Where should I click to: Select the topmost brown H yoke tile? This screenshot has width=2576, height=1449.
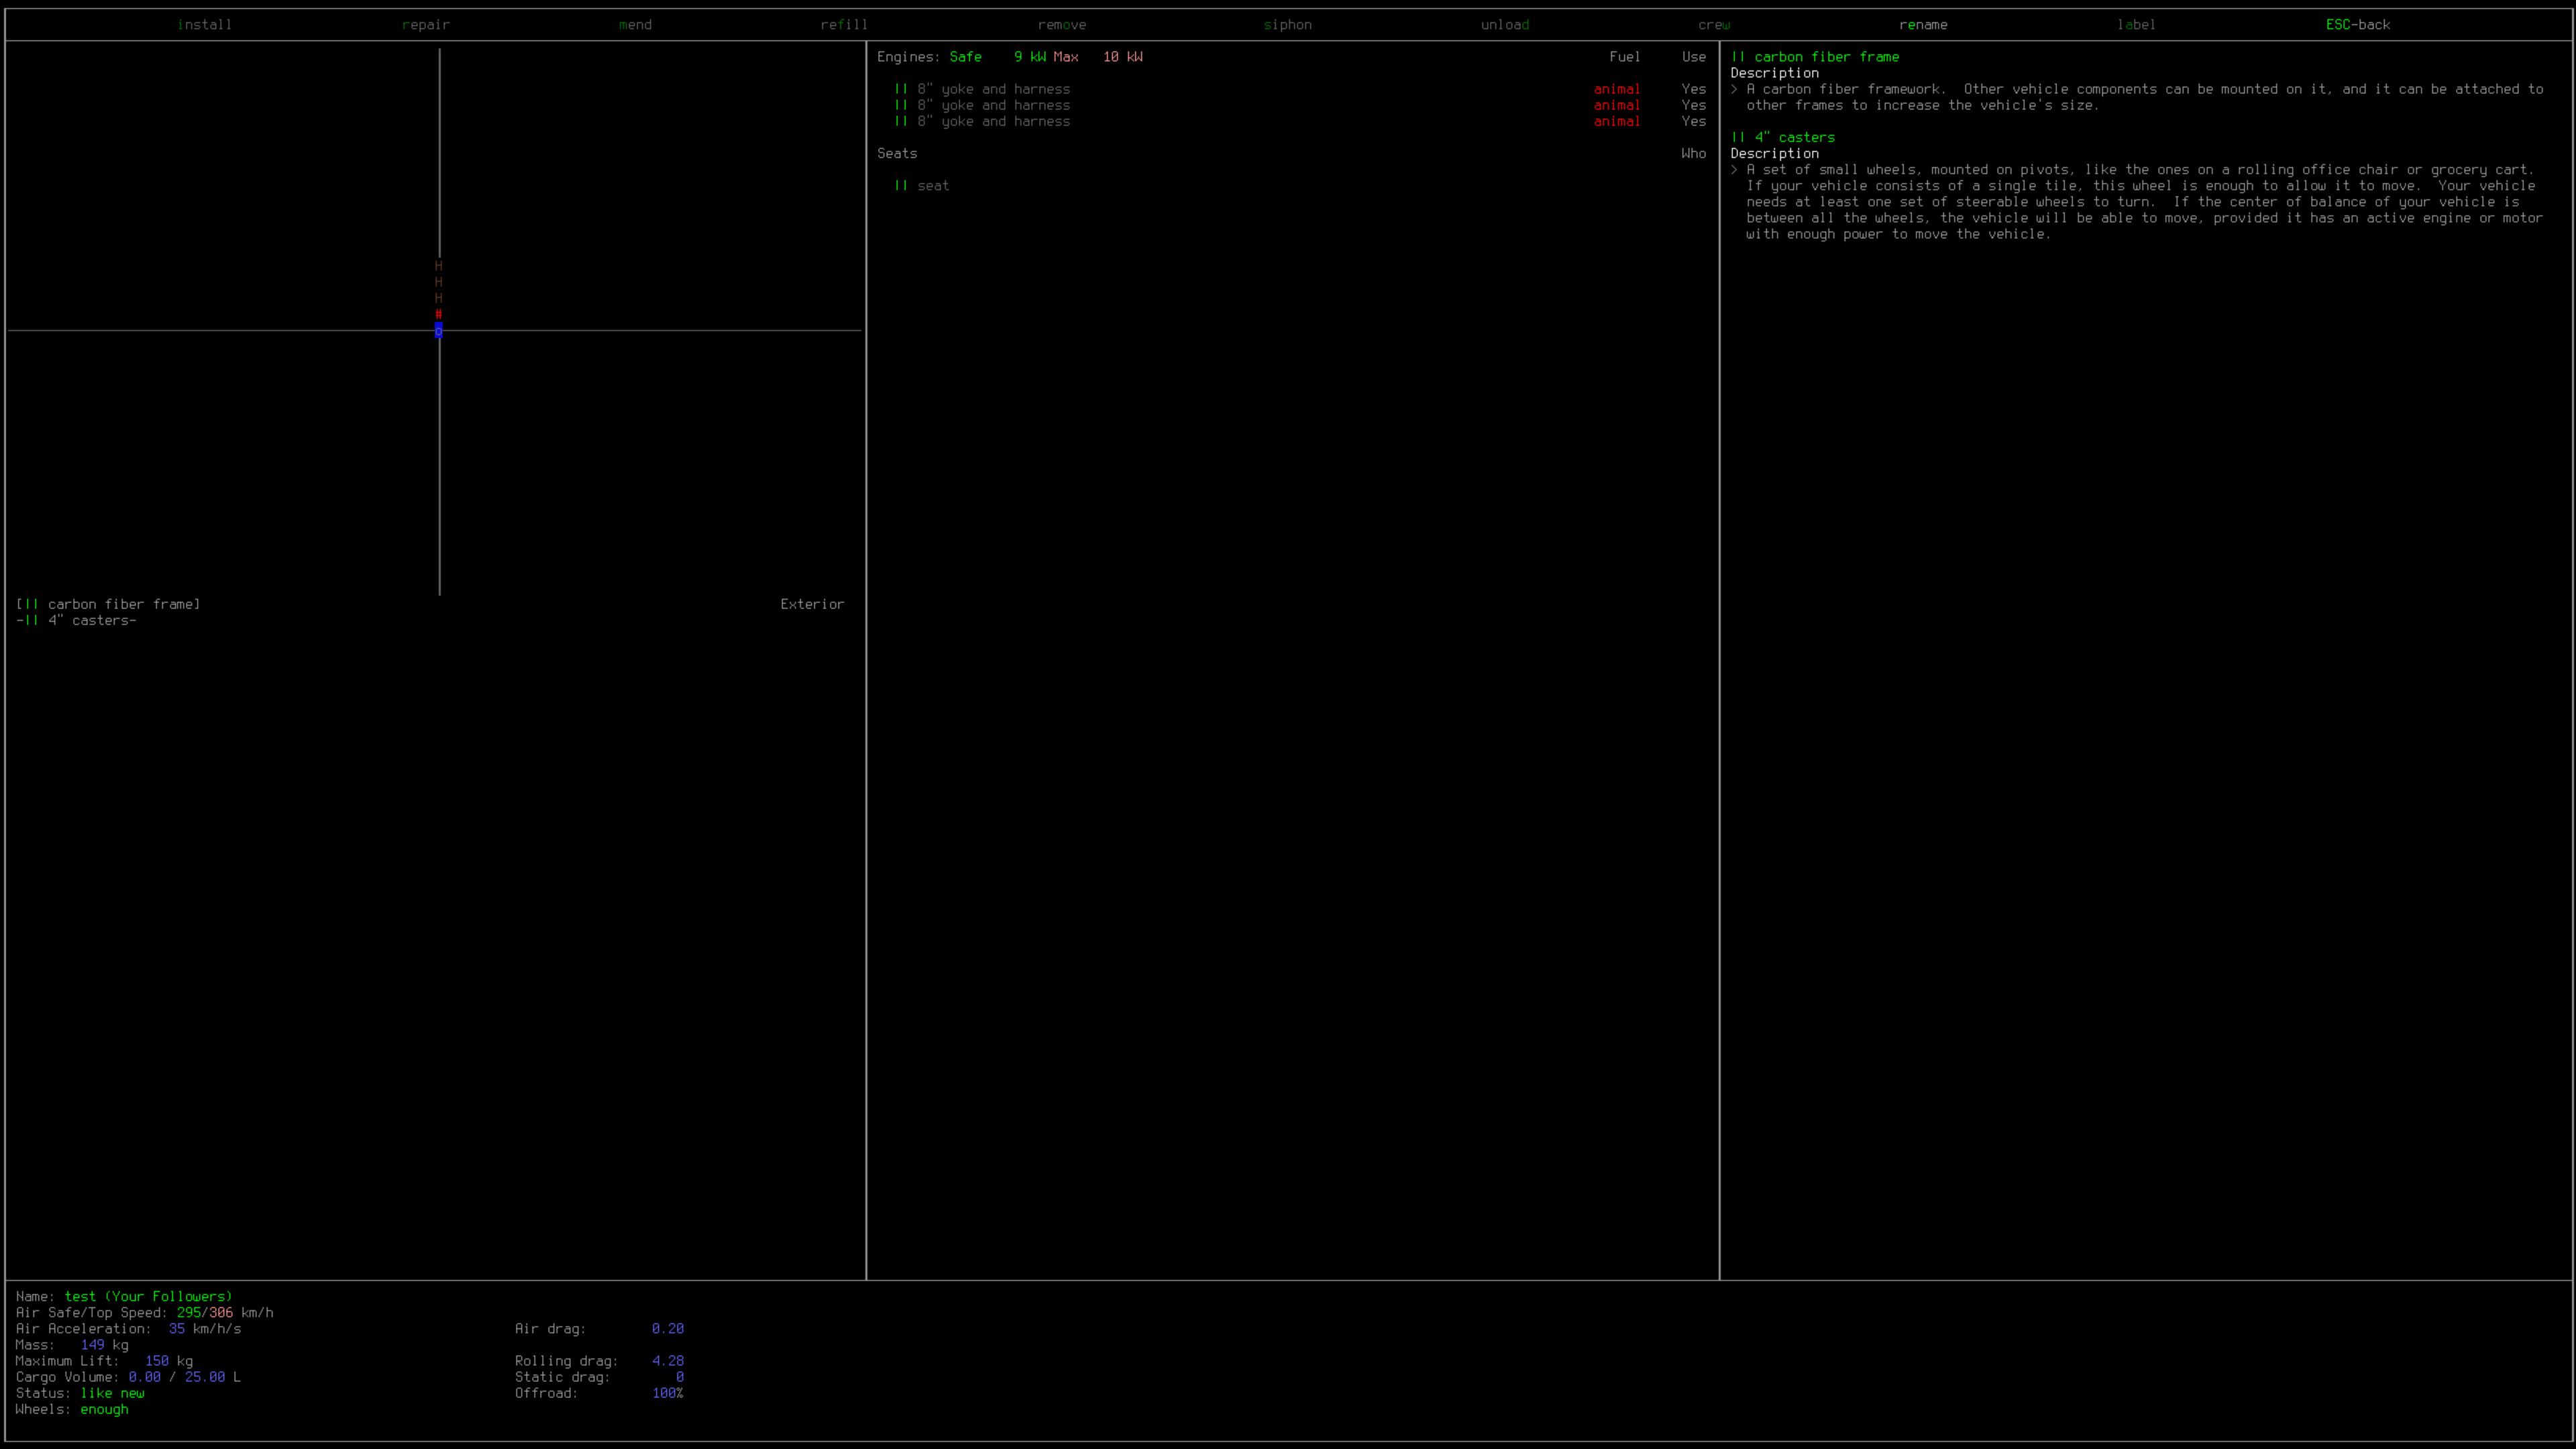(x=438, y=266)
